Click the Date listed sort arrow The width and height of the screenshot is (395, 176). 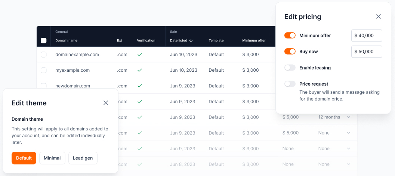(x=191, y=40)
